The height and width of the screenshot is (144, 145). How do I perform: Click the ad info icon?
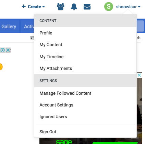click(3, 50)
